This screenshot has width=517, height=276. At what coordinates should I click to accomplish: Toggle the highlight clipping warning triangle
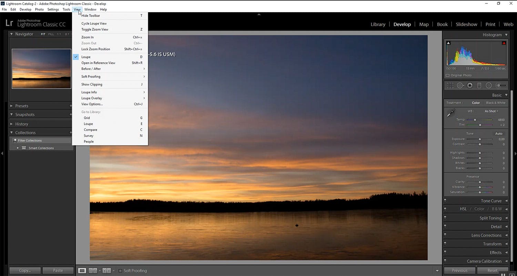(x=504, y=43)
